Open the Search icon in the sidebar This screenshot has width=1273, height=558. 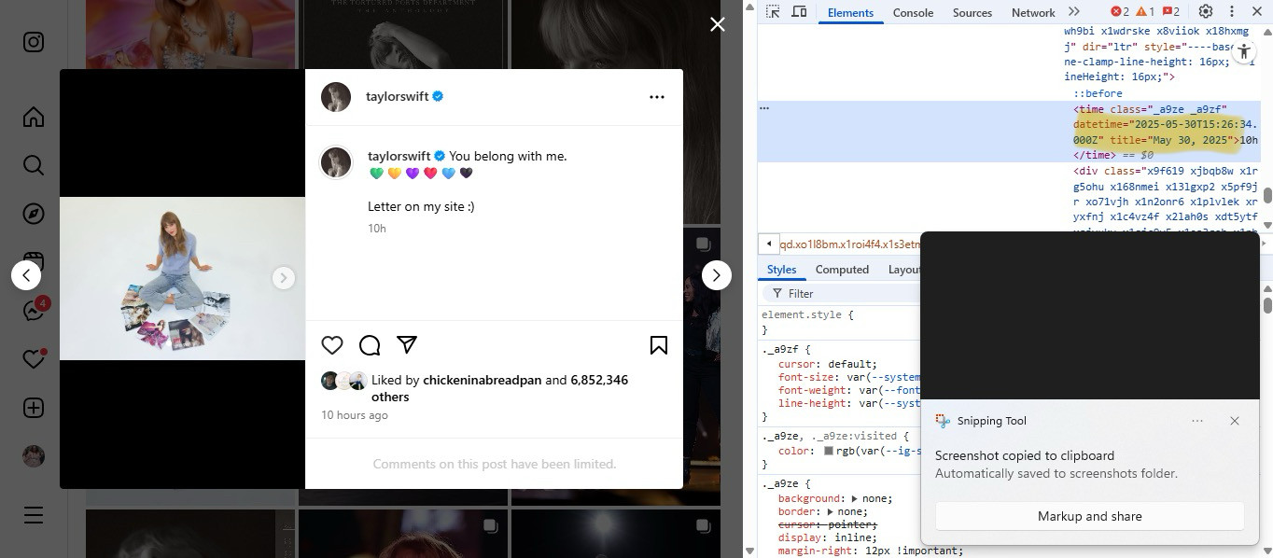pos(34,165)
